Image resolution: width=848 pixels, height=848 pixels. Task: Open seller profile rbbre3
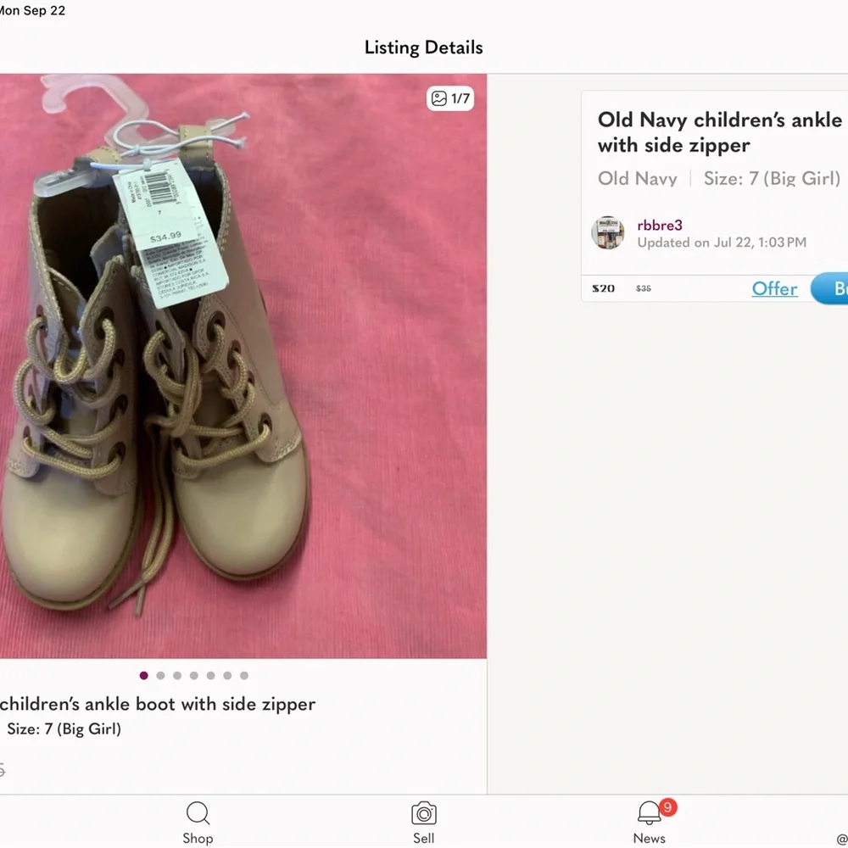[x=660, y=225]
